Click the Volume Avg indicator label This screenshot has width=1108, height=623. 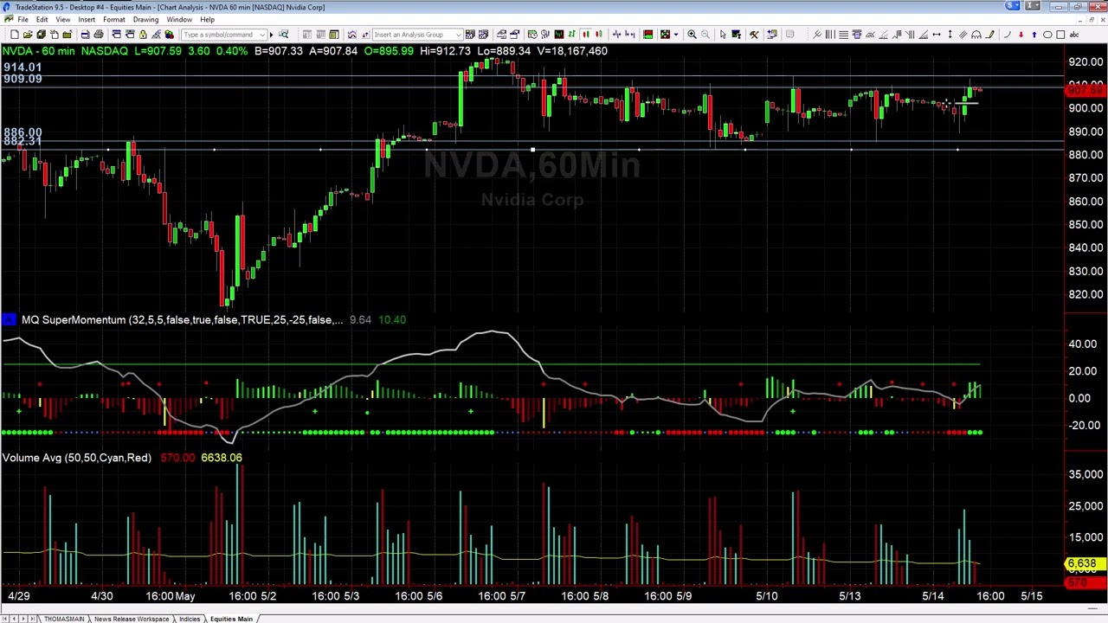(x=76, y=458)
